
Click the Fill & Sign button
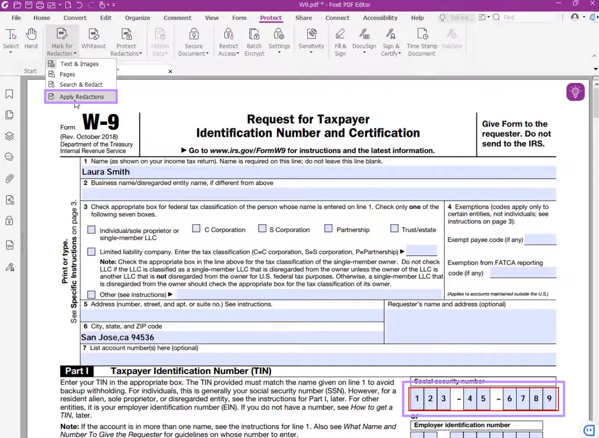[x=340, y=41]
